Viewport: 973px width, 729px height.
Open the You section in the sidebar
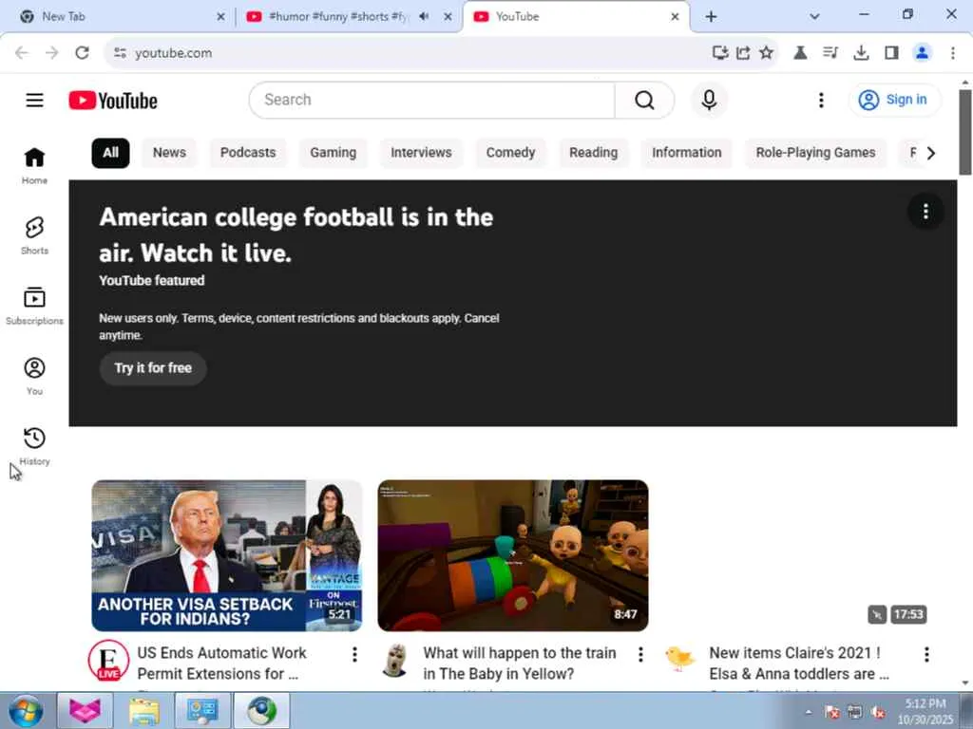coord(35,376)
